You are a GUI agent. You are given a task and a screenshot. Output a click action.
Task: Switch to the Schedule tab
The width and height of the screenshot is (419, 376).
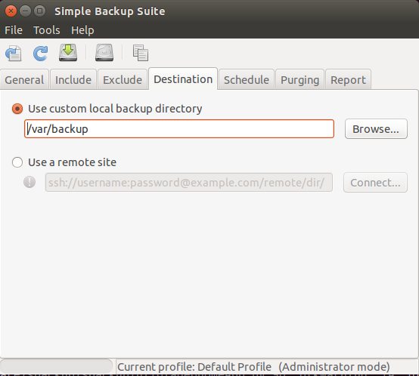click(x=247, y=80)
